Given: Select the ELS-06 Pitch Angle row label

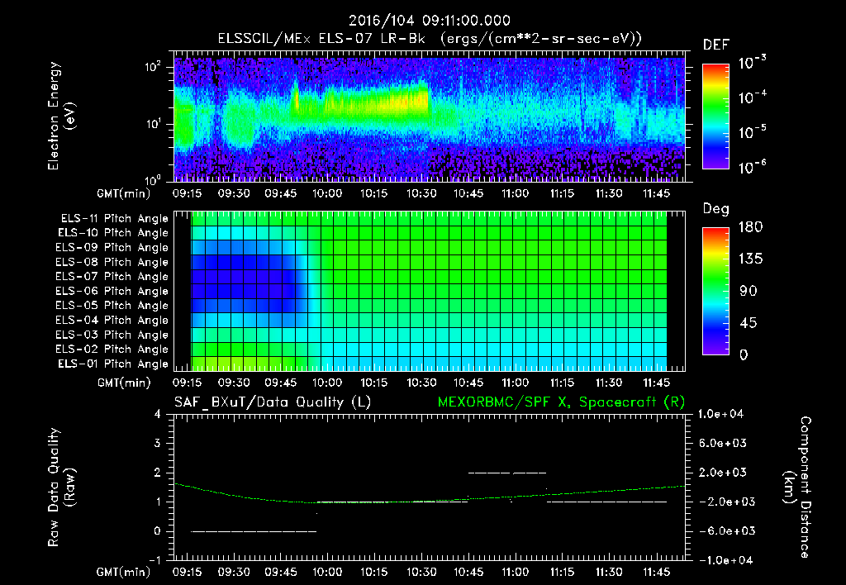Looking at the screenshot, I should (112, 291).
